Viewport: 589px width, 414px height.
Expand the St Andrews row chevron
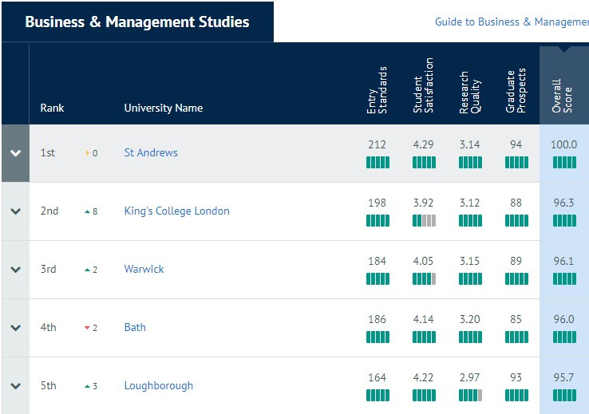coord(15,153)
